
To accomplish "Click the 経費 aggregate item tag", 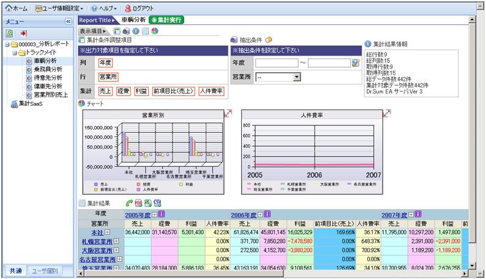I will [x=124, y=91].
